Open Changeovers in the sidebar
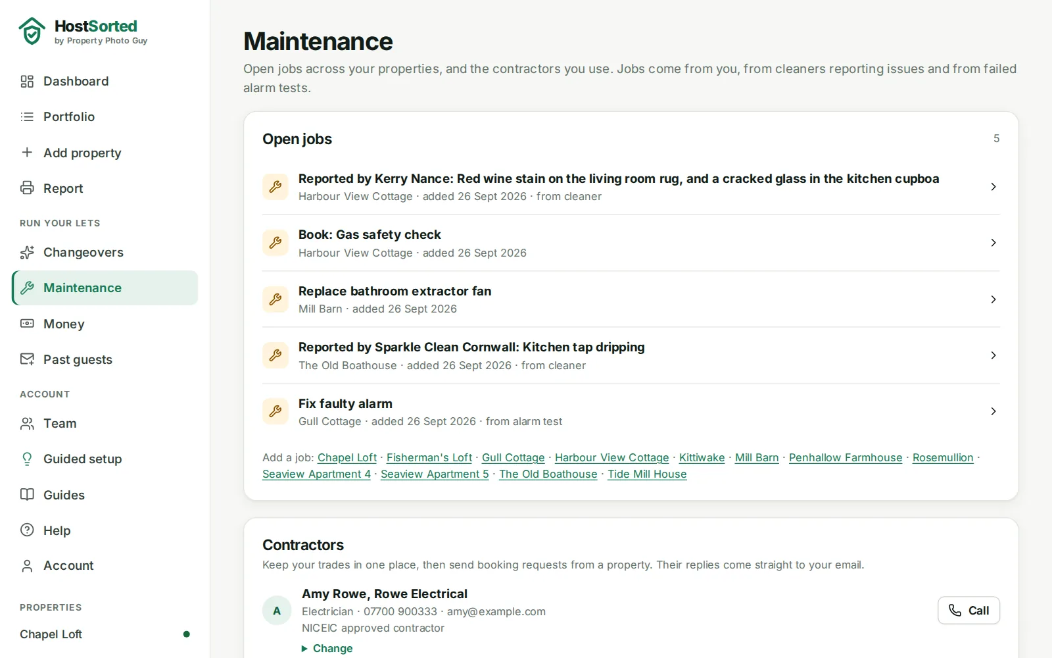 pyautogui.click(x=105, y=253)
